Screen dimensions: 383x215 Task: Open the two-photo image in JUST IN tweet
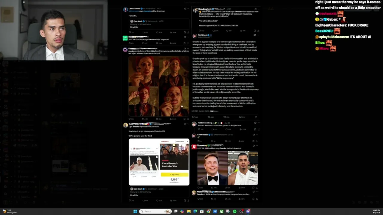[x=227, y=168]
